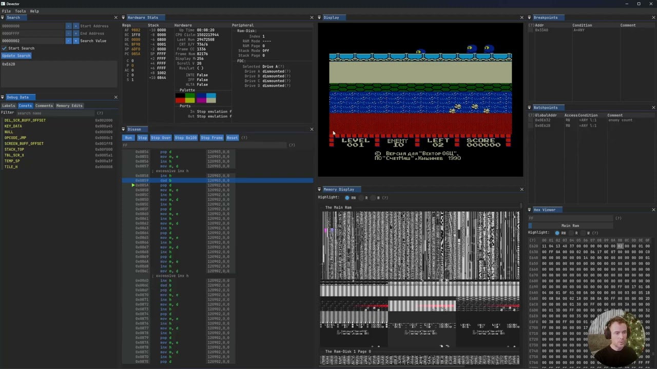Click the Main Ram selector in Hex Viewer
The height and width of the screenshot is (369, 657).
click(x=570, y=226)
